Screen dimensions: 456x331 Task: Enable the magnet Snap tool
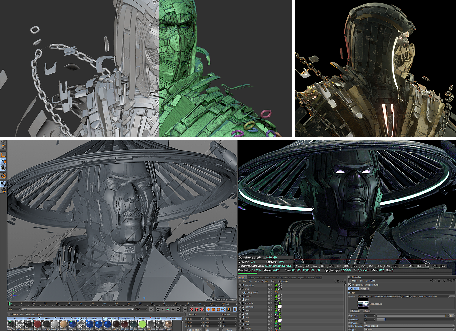click(x=3, y=176)
